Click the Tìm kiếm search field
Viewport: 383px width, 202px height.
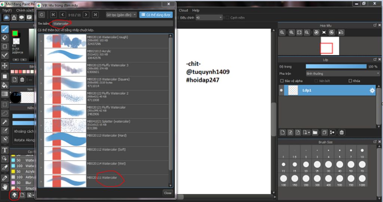tap(112, 24)
